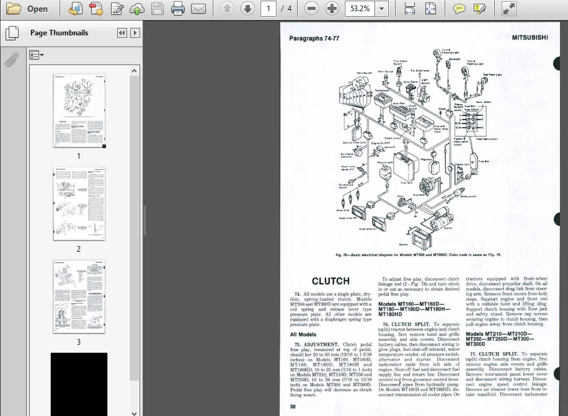Send file via email envelope icon
The height and width of the screenshot is (416, 568).
click(x=198, y=9)
